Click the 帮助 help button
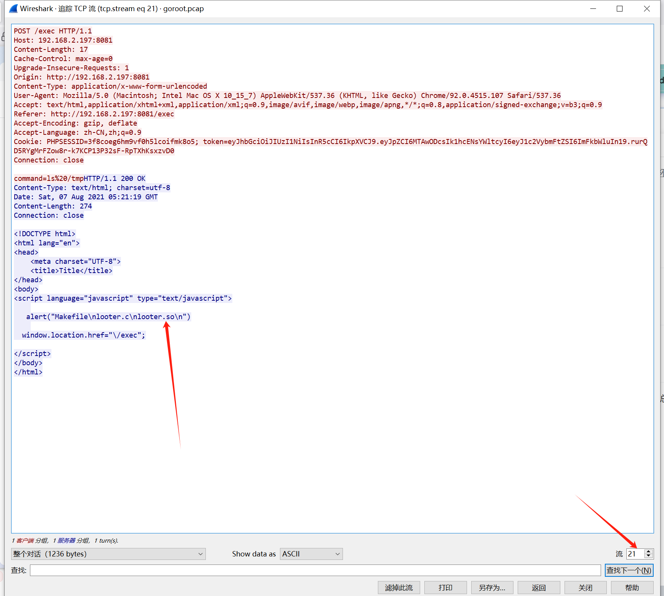Screen dimensions: 664x596 coord(632,588)
